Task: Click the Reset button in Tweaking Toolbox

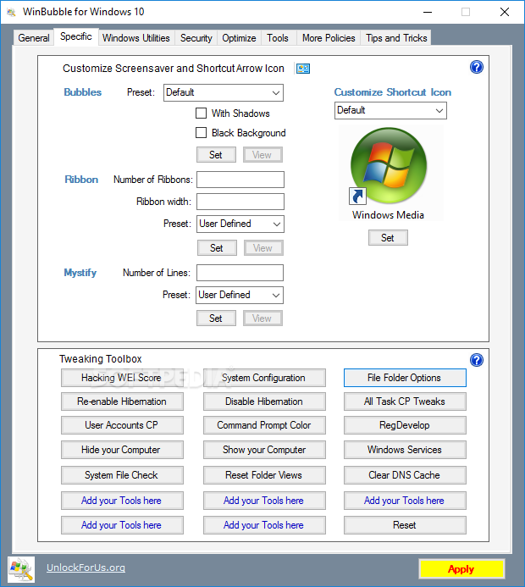Action: [405, 525]
